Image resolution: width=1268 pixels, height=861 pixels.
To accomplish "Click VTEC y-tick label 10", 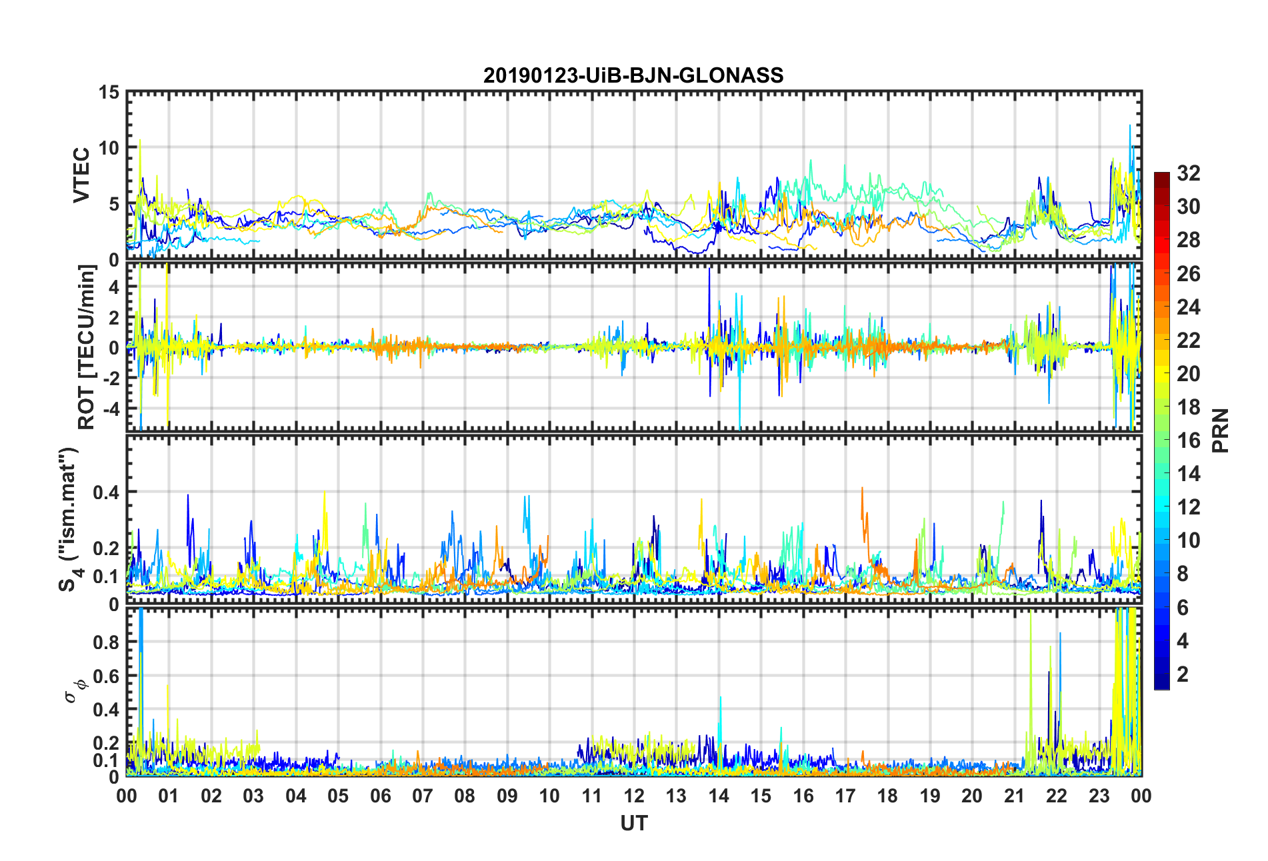I will point(109,148).
